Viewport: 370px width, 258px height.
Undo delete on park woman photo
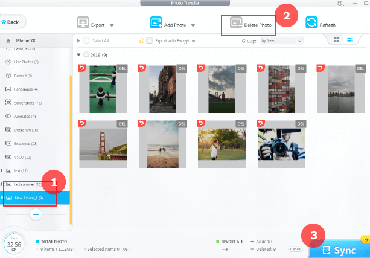[x=201, y=123]
